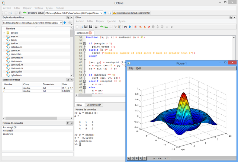Go up one directory in file explorer

tap(65, 23)
